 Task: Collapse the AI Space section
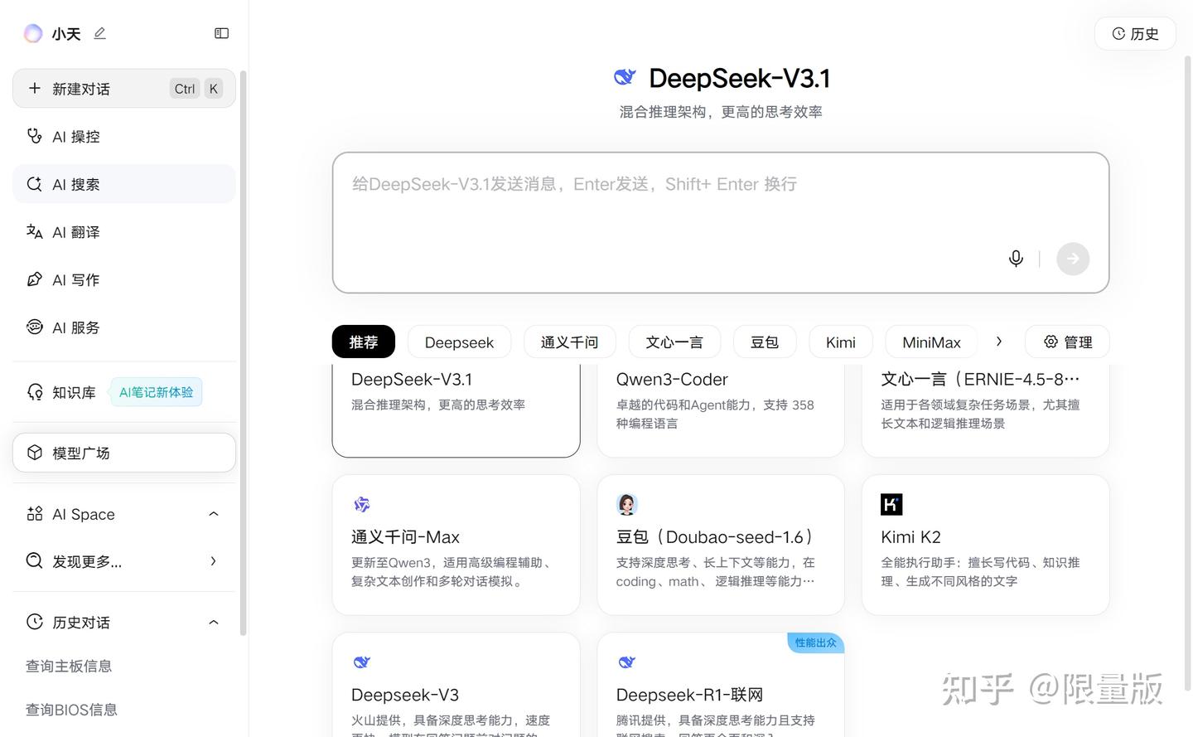click(x=214, y=514)
